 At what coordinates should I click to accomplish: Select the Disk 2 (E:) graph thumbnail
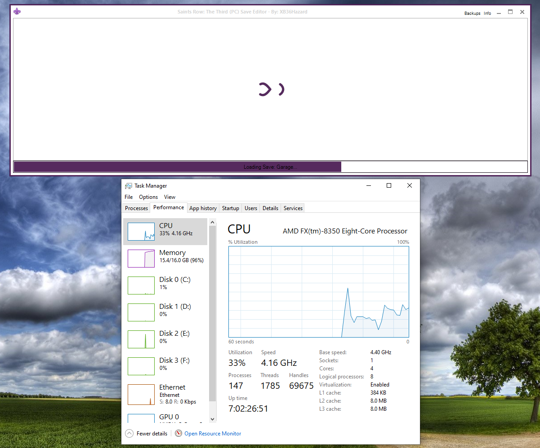[141, 339]
